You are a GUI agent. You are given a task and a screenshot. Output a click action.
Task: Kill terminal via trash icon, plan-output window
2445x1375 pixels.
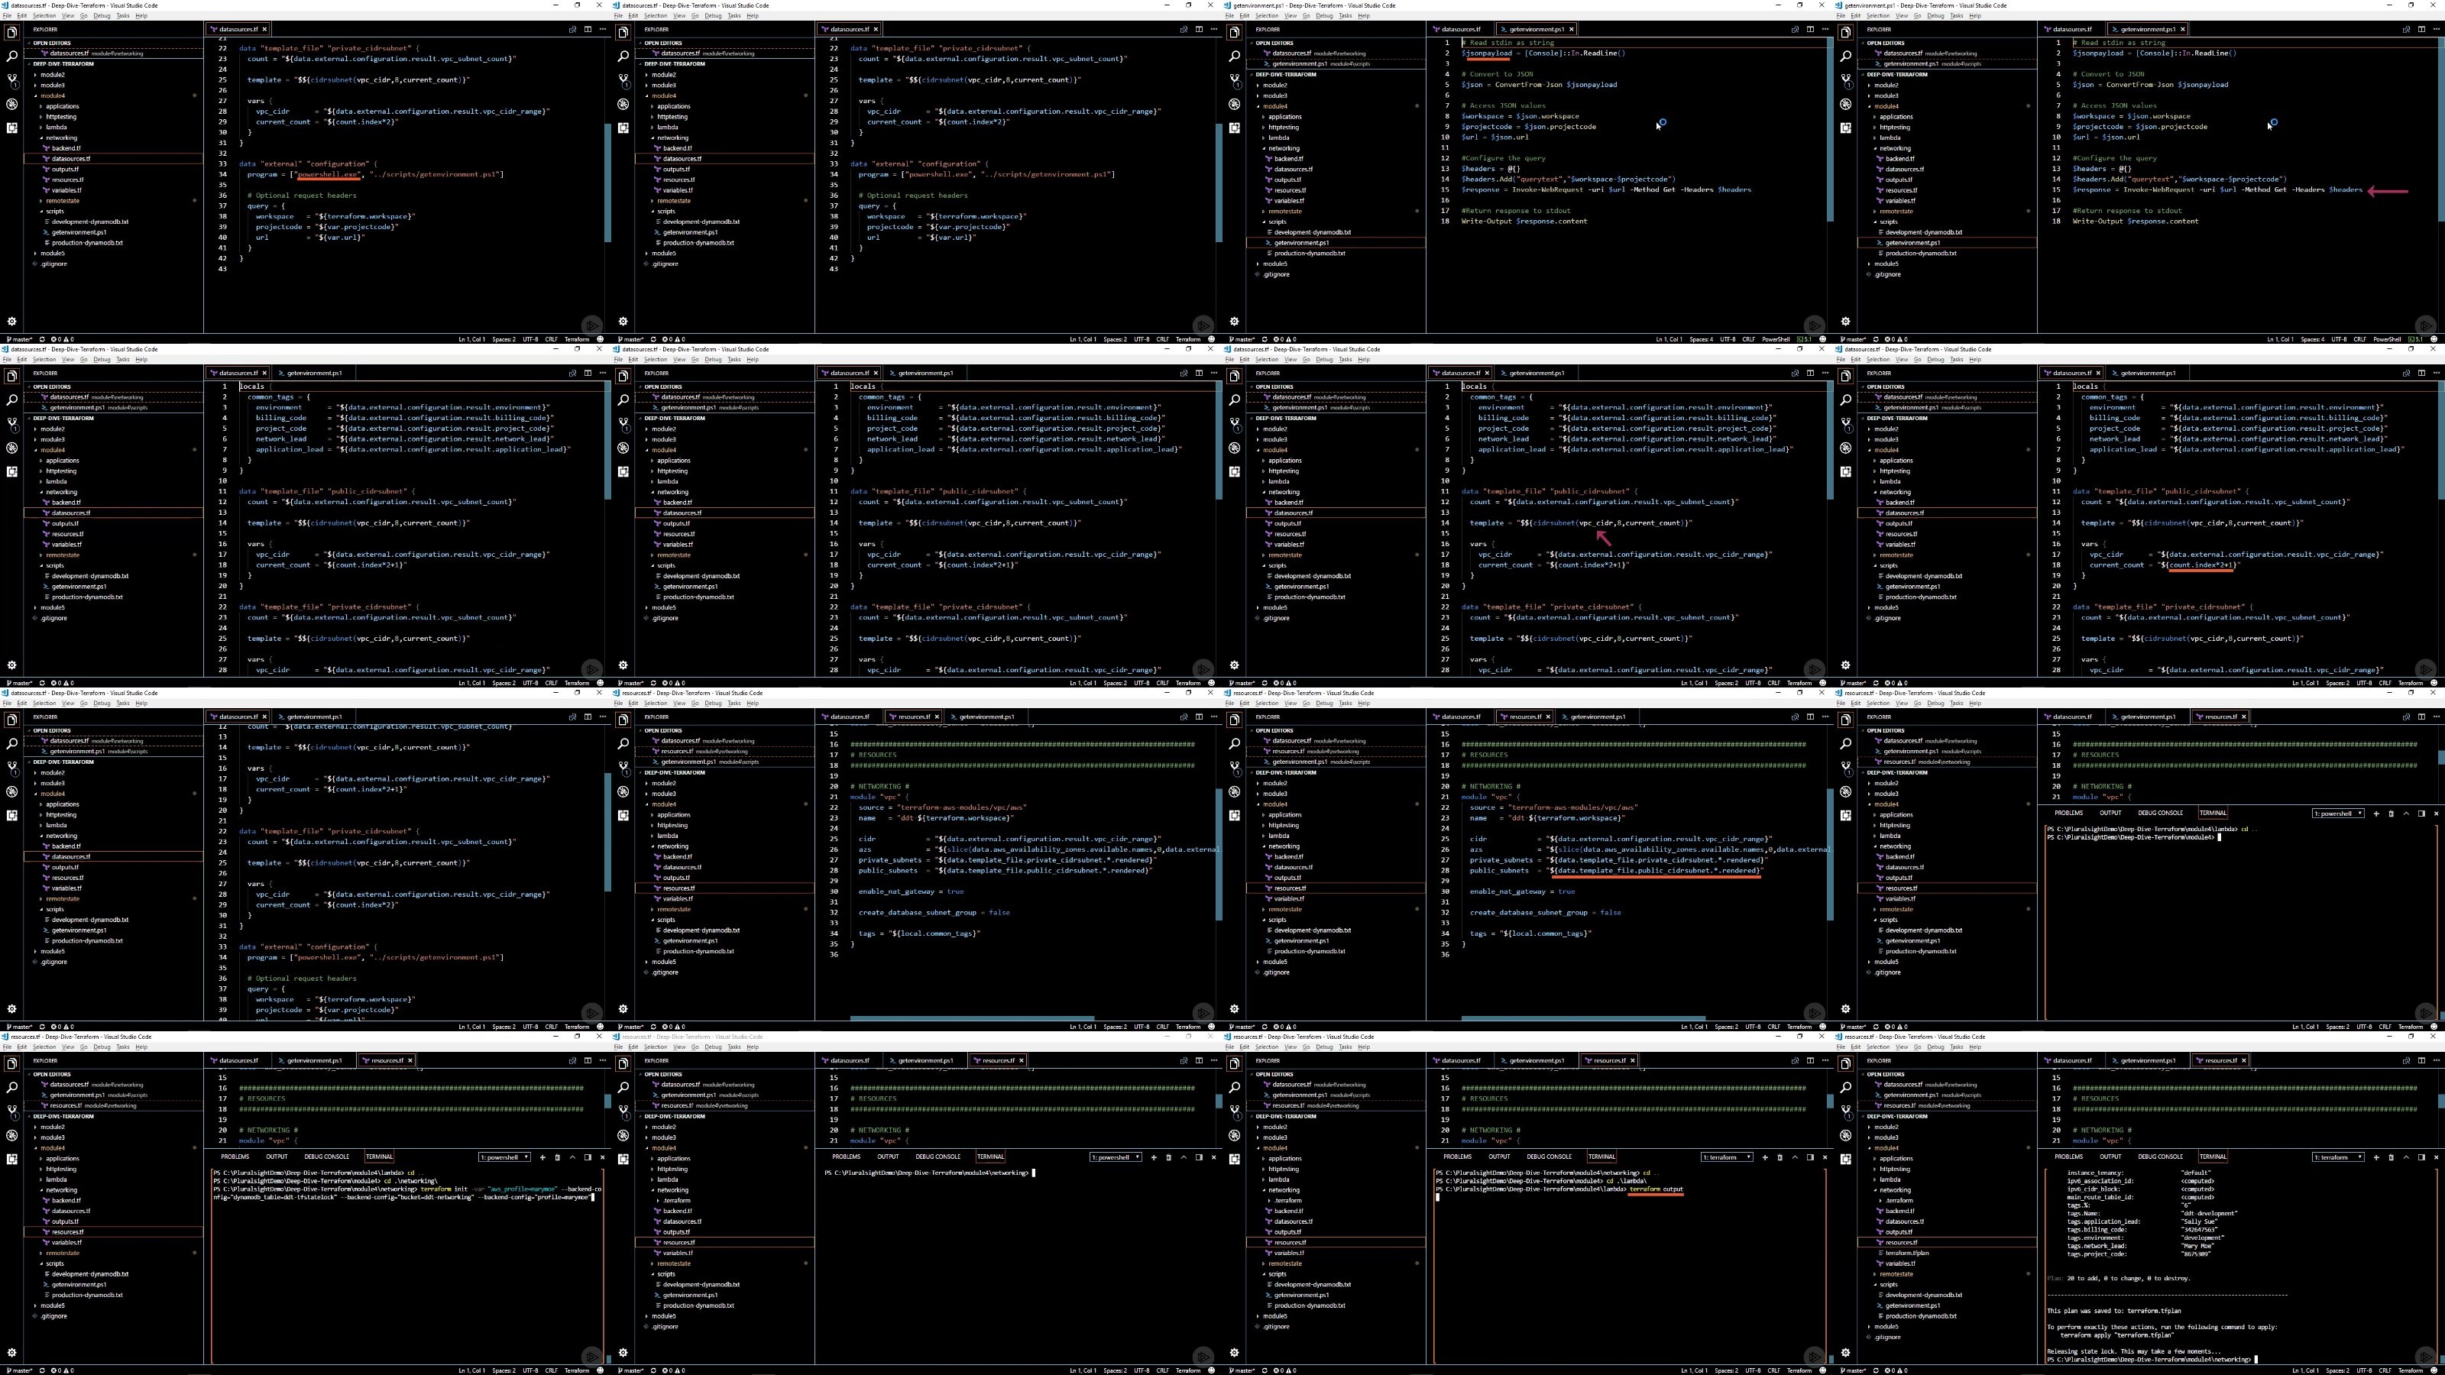[x=2391, y=1157]
